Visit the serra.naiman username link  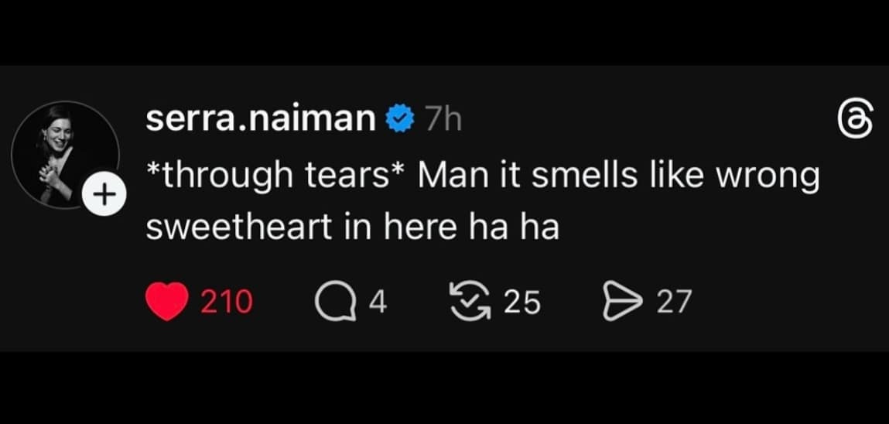click(262, 120)
